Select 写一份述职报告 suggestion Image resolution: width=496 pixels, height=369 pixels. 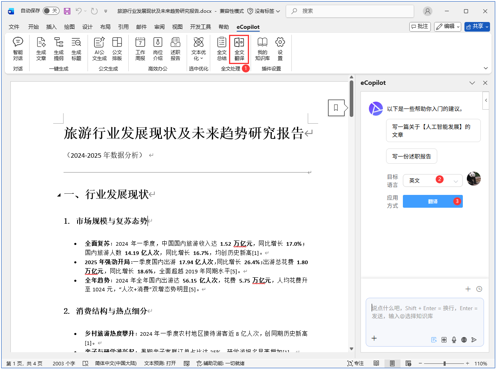(411, 156)
